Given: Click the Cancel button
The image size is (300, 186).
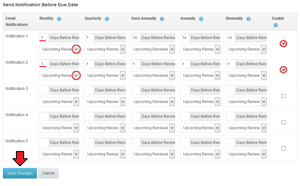Looking at the screenshot, I should pos(49,173).
